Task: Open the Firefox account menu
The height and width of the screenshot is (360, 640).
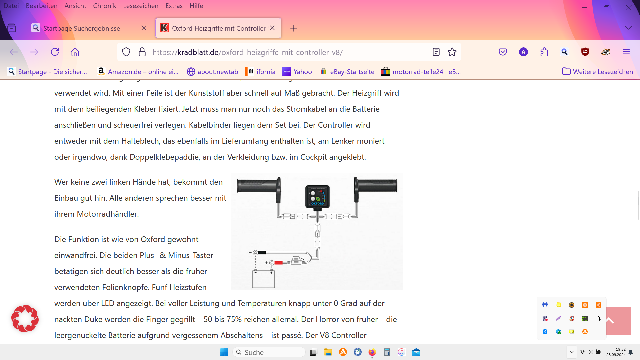Action: tap(523, 52)
